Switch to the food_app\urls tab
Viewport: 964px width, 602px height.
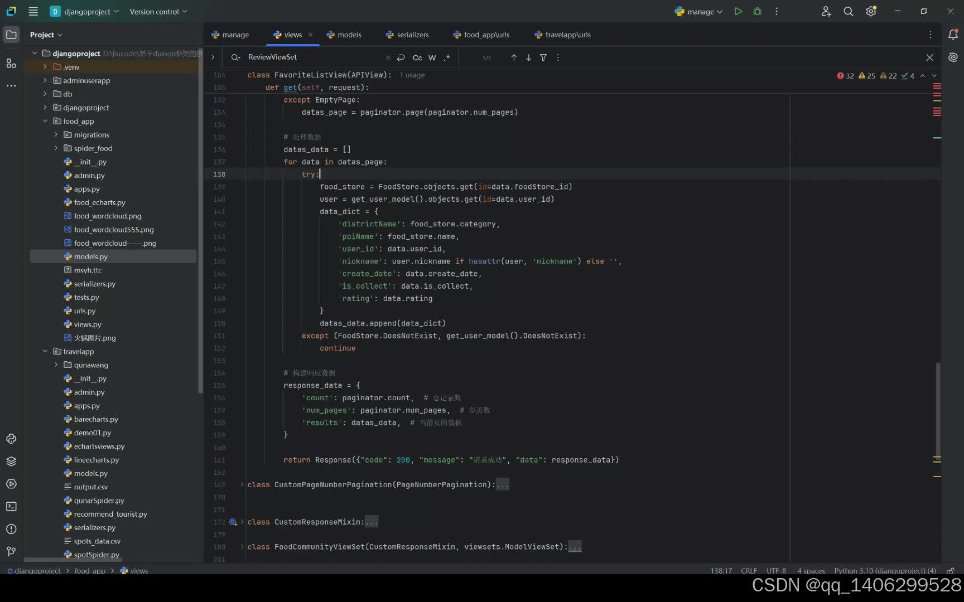(481, 35)
